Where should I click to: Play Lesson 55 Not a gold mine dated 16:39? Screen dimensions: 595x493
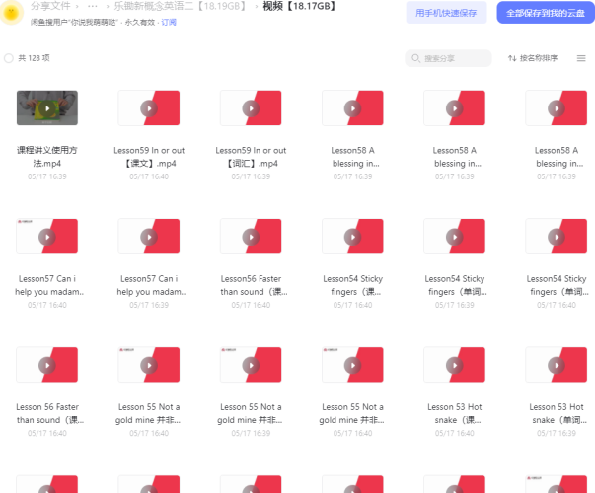tap(251, 365)
